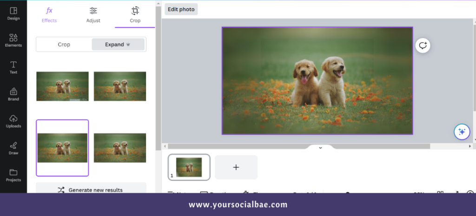The height and width of the screenshot is (216, 476).
Task: Choose the Expand mode option
Action: click(x=118, y=44)
